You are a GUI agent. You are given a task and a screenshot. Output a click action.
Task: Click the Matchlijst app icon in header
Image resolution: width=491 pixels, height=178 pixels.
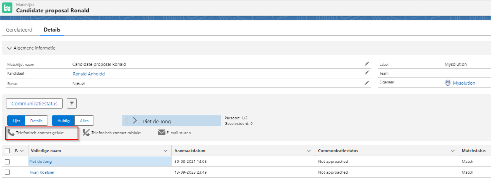pyautogui.click(x=7, y=8)
